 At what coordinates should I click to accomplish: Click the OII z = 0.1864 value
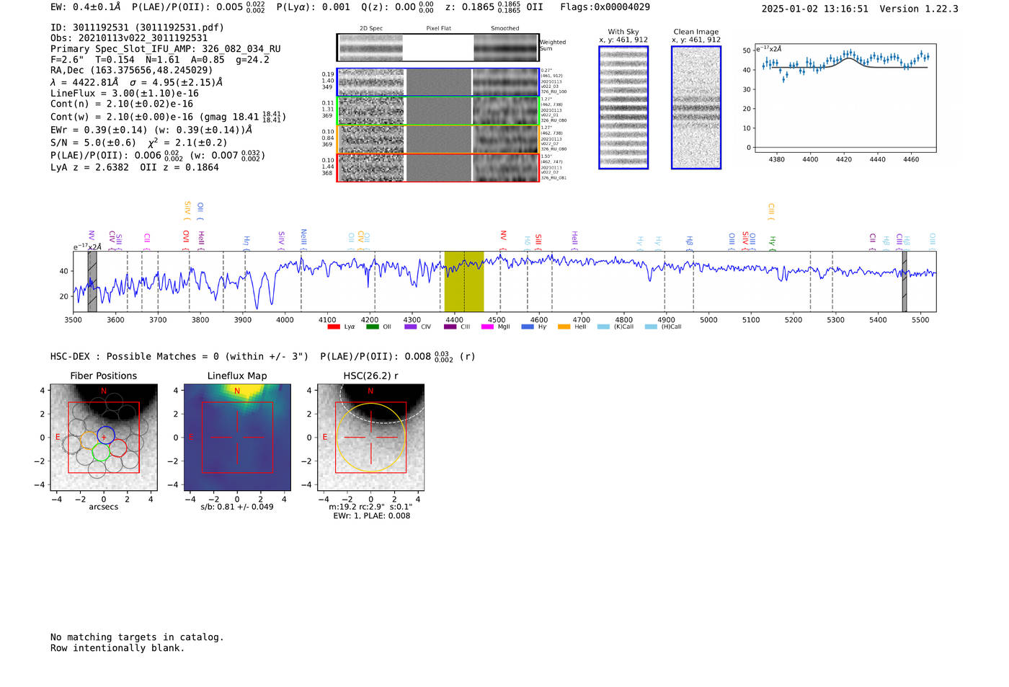click(179, 167)
